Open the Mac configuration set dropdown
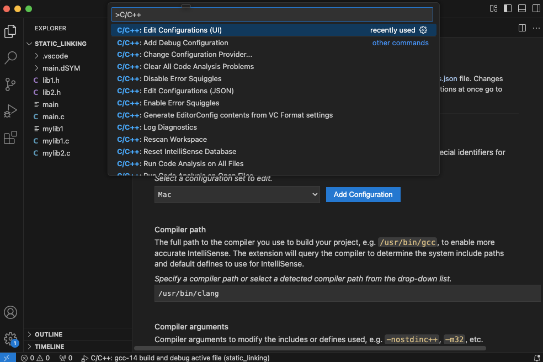This screenshot has width=543, height=362. pos(237,194)
